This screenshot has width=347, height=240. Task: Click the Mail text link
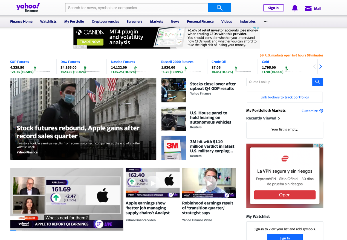click(x=317, y=8)
